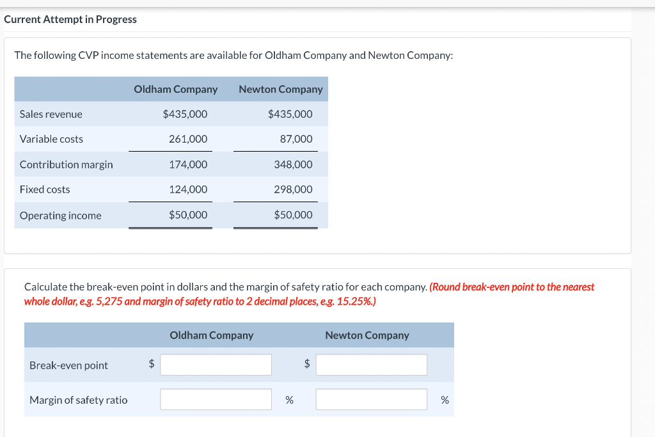
Task: Click Newton Company margin of safety ratio field
Action: point(372,399)
